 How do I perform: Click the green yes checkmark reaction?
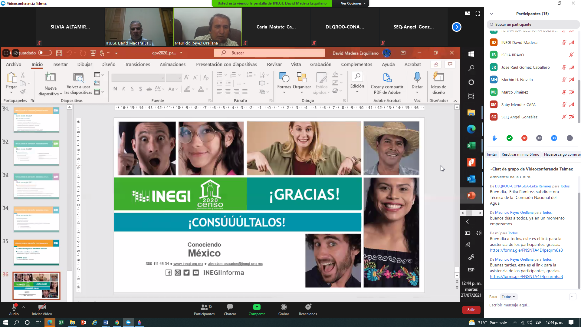pos(510,138)
